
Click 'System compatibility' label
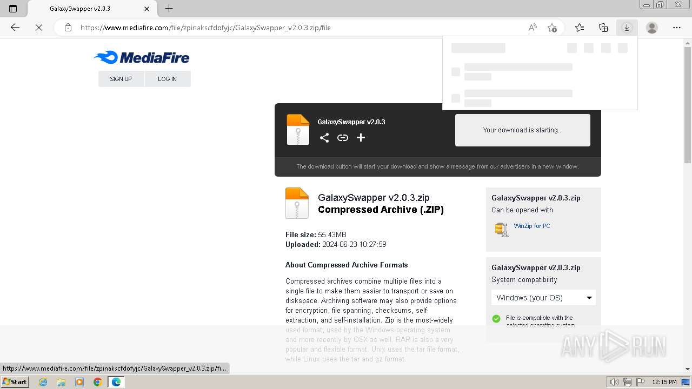524,279
